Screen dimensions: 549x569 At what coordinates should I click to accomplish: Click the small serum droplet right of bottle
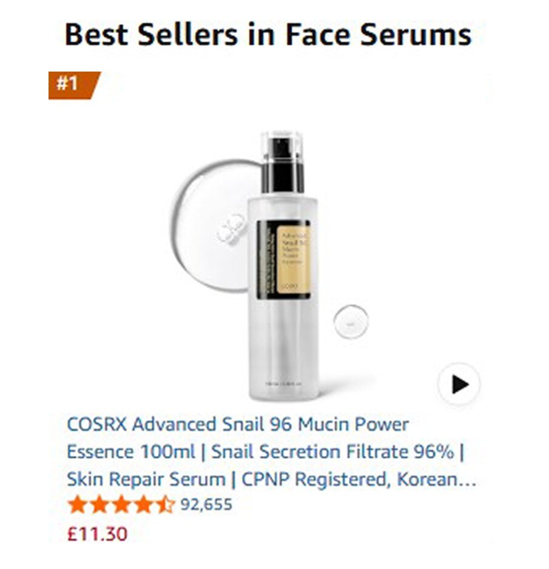click(351, 322)
